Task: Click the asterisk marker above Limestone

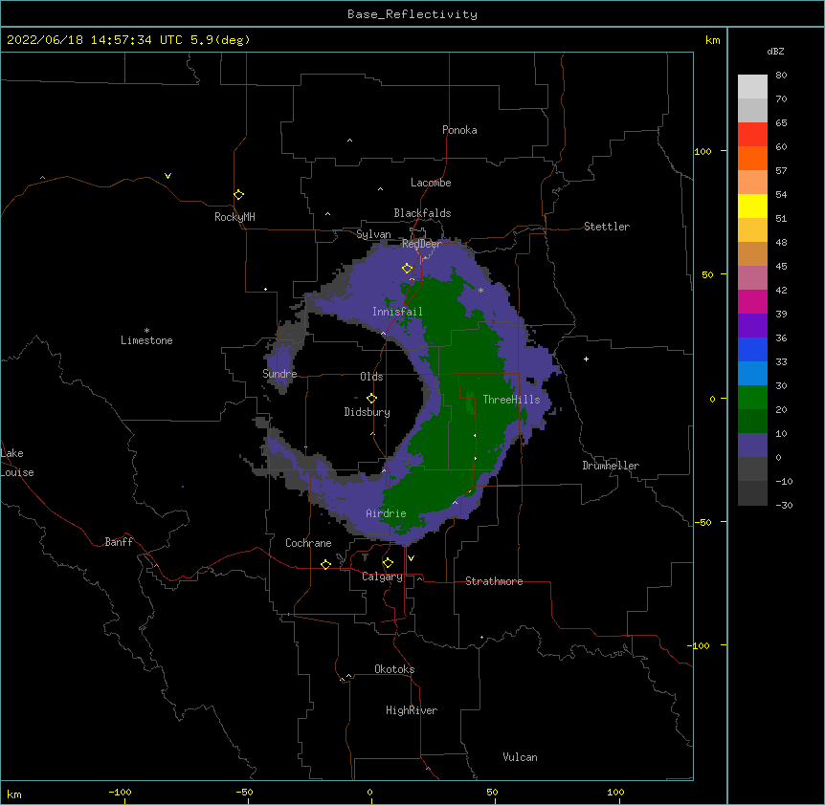Action: (x=146, y=331)
